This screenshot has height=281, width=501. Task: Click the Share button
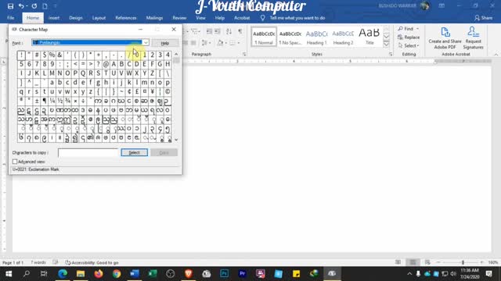(483, 18)
